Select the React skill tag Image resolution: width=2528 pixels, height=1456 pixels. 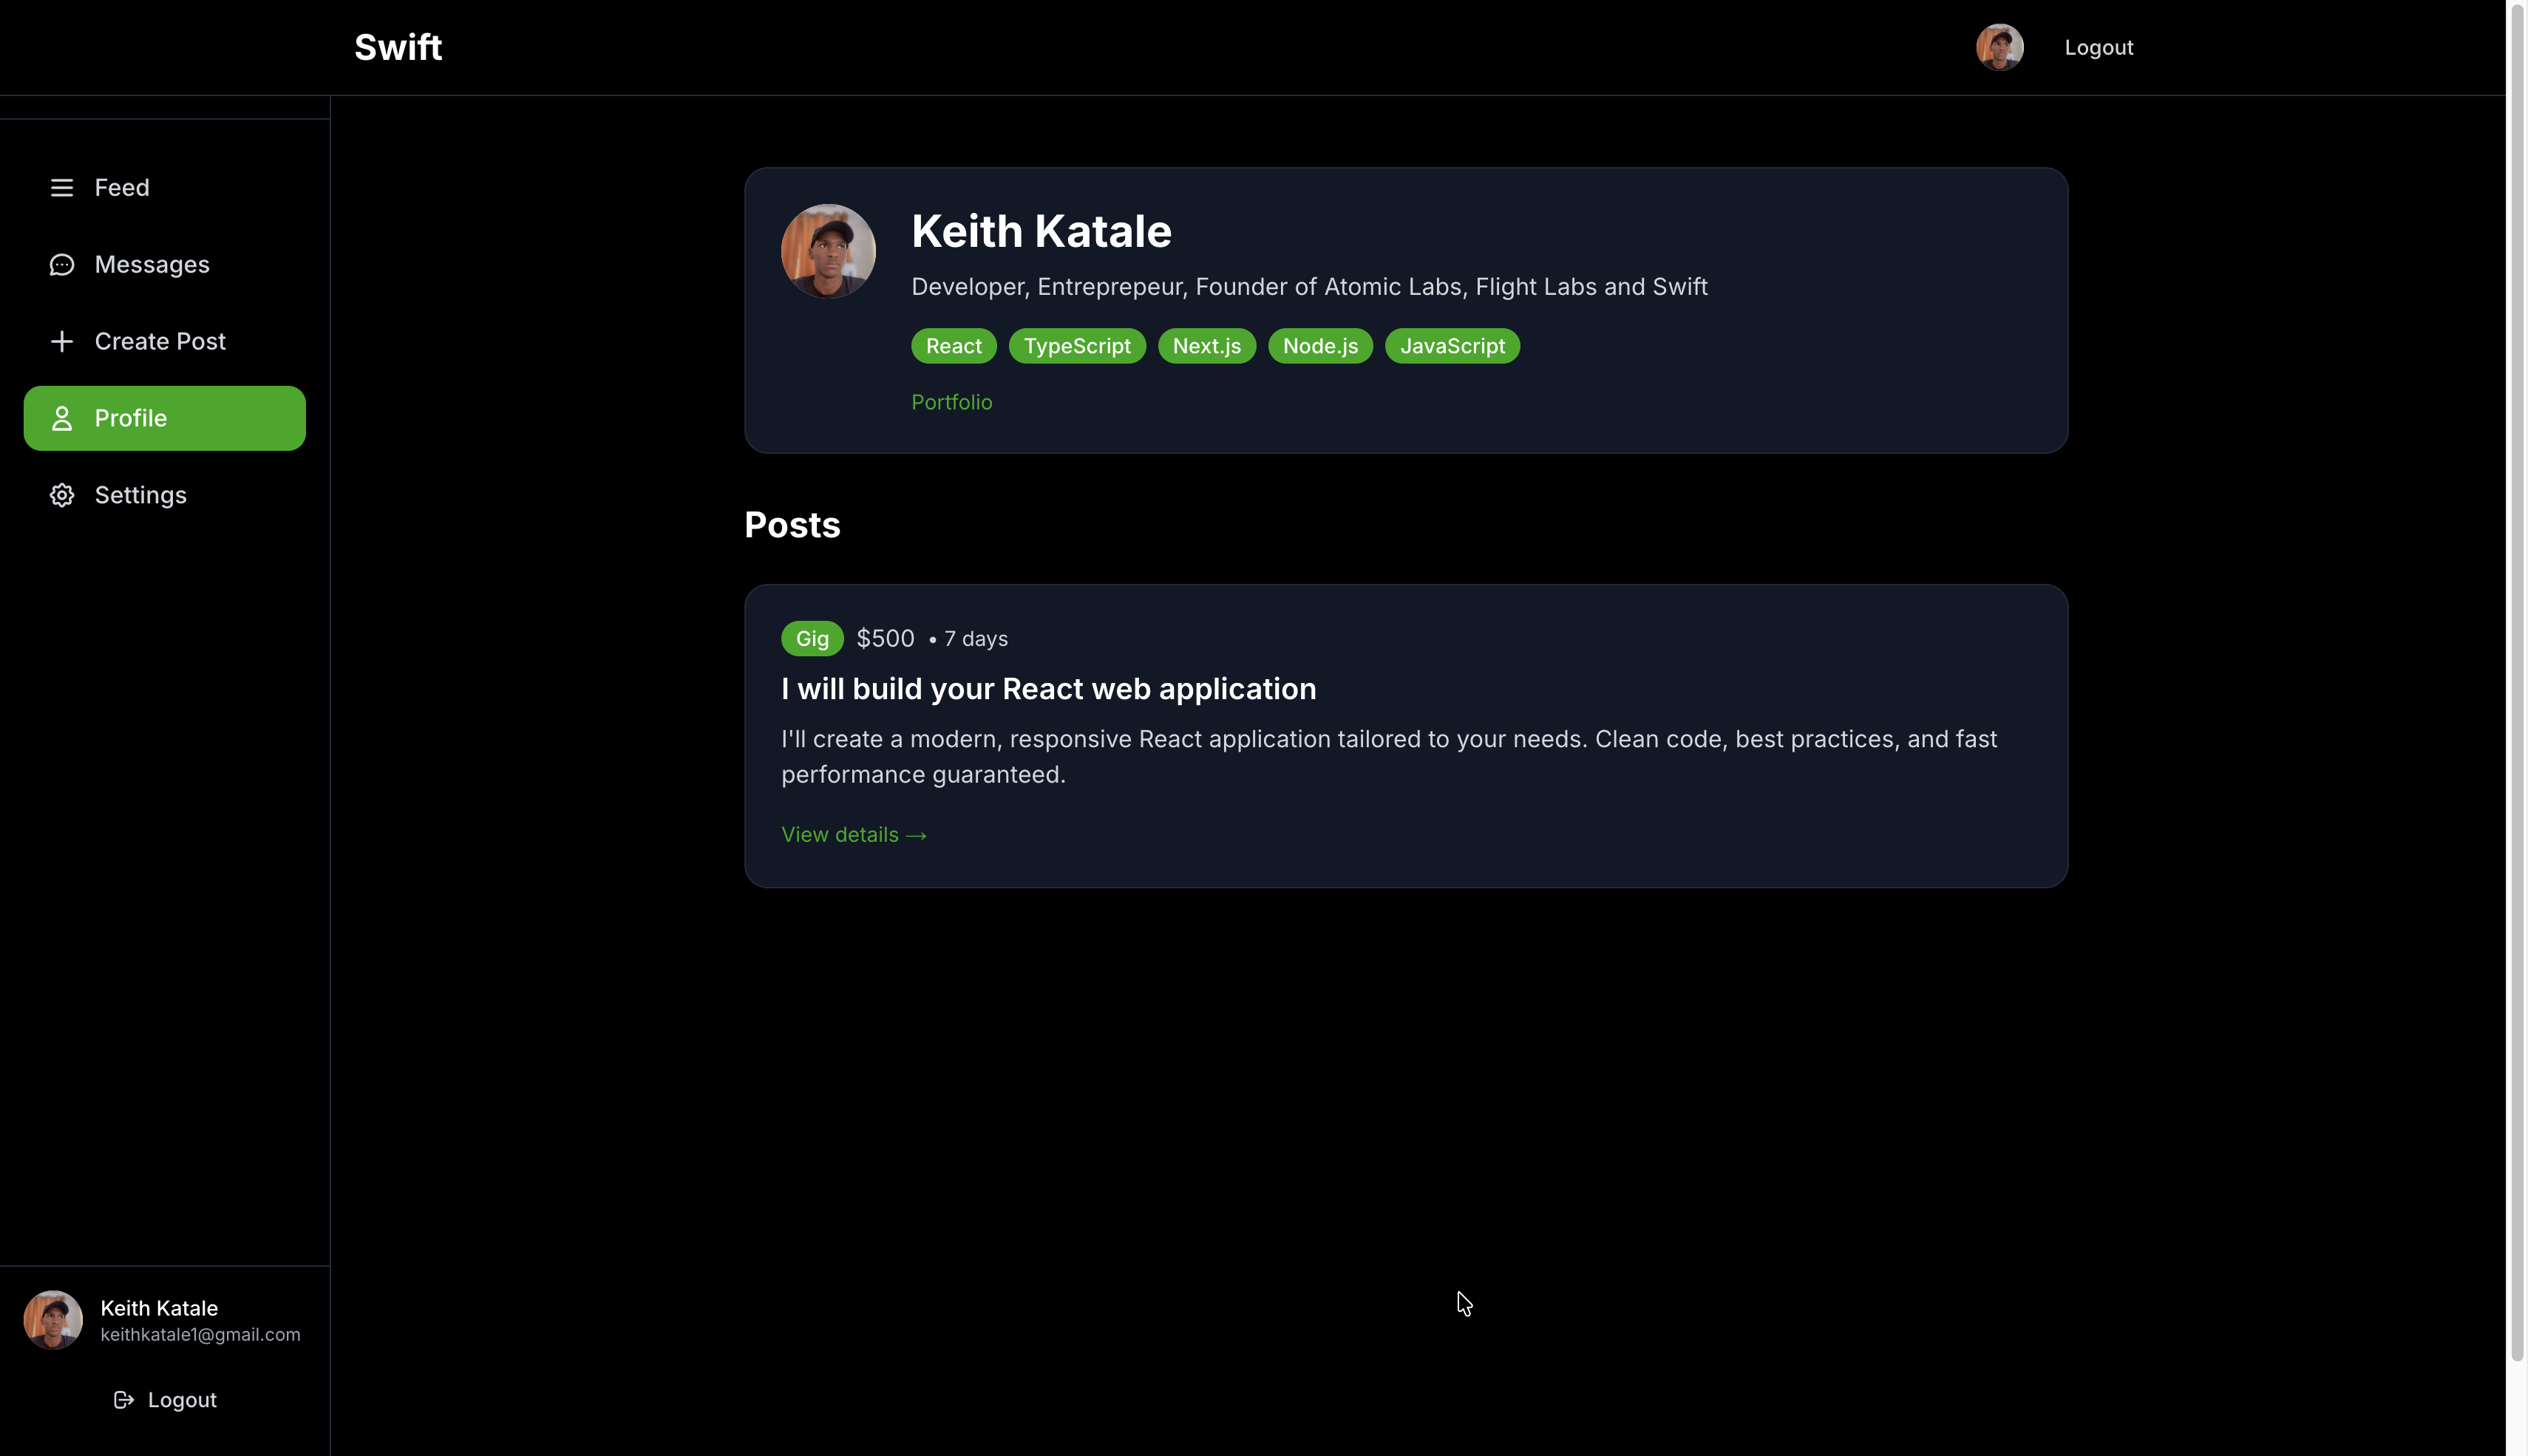[x=953, y=345]
